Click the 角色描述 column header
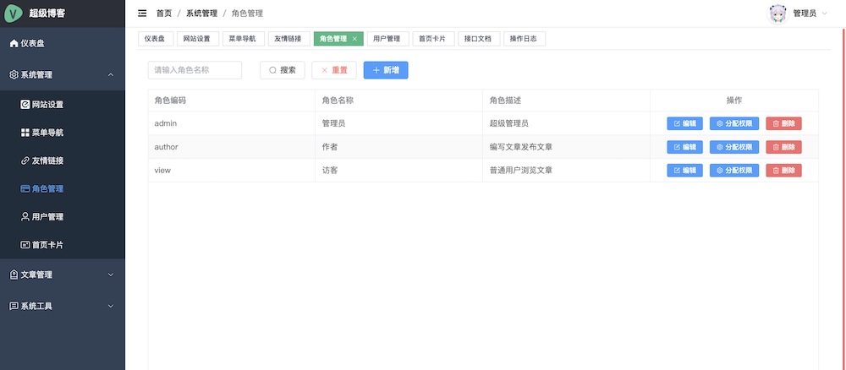The image size is (846, 370). [566, 101]
